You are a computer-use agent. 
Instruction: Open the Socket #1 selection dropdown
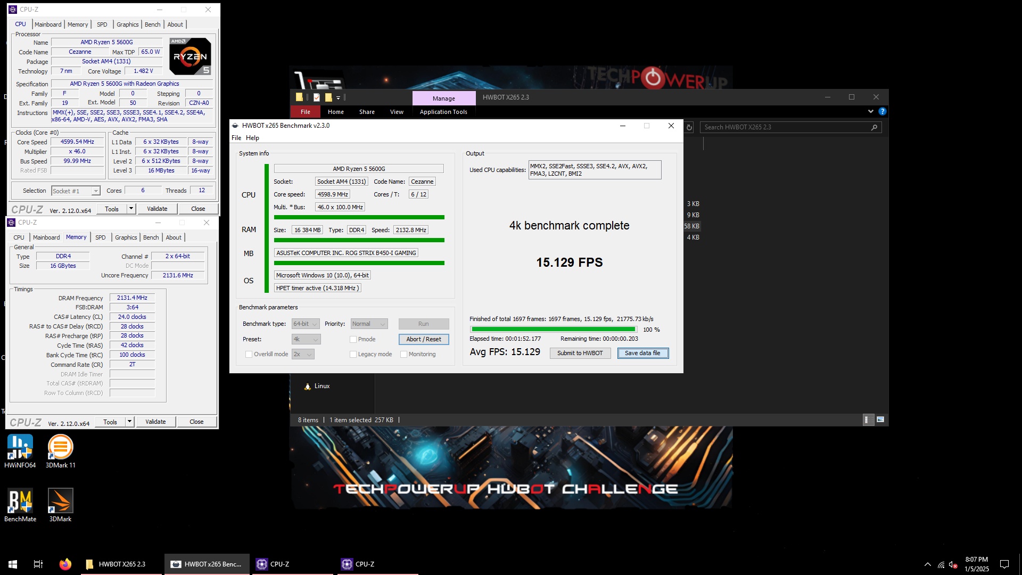click(76, 191)
